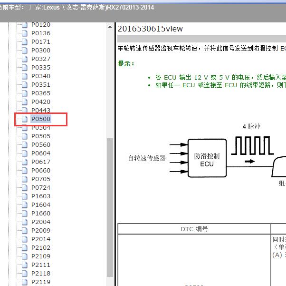Select P0351 in the list
This screenshot has height=286, width=286.
click(x=41, y=84)
